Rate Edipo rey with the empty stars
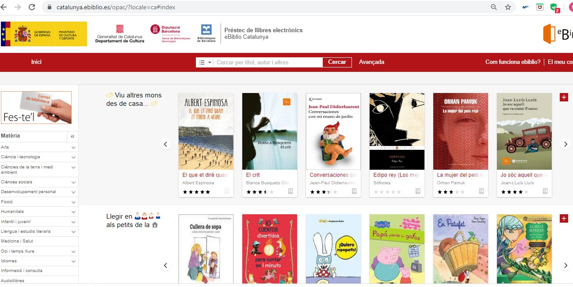 coord(387,192)
